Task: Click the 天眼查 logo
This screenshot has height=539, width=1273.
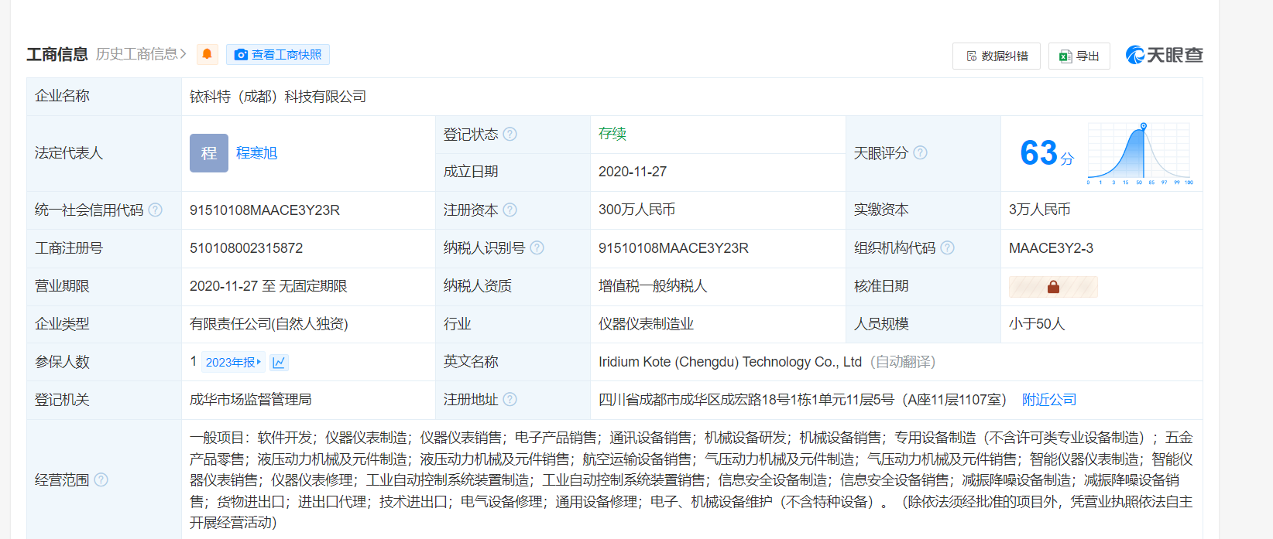Action: (x=1164, y=55)
